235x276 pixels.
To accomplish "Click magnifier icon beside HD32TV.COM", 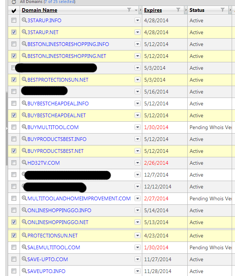I will point(24,162).
